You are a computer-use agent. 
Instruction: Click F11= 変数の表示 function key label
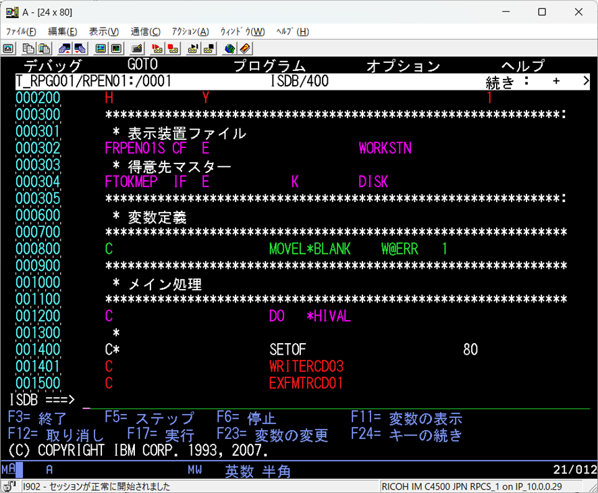pyautogui.click(x=406, y=418)
